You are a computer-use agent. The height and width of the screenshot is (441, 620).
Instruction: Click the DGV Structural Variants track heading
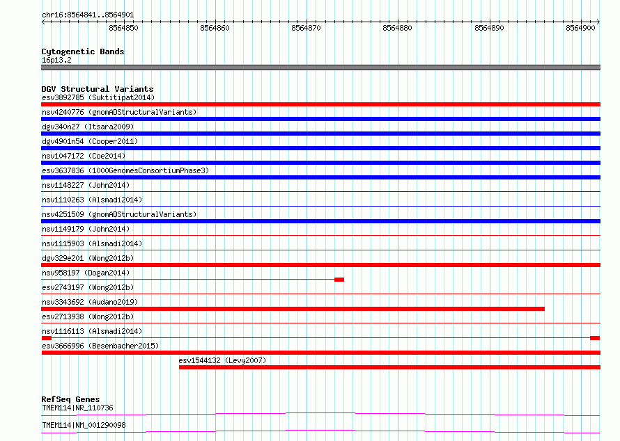click(x=98, y=89)
